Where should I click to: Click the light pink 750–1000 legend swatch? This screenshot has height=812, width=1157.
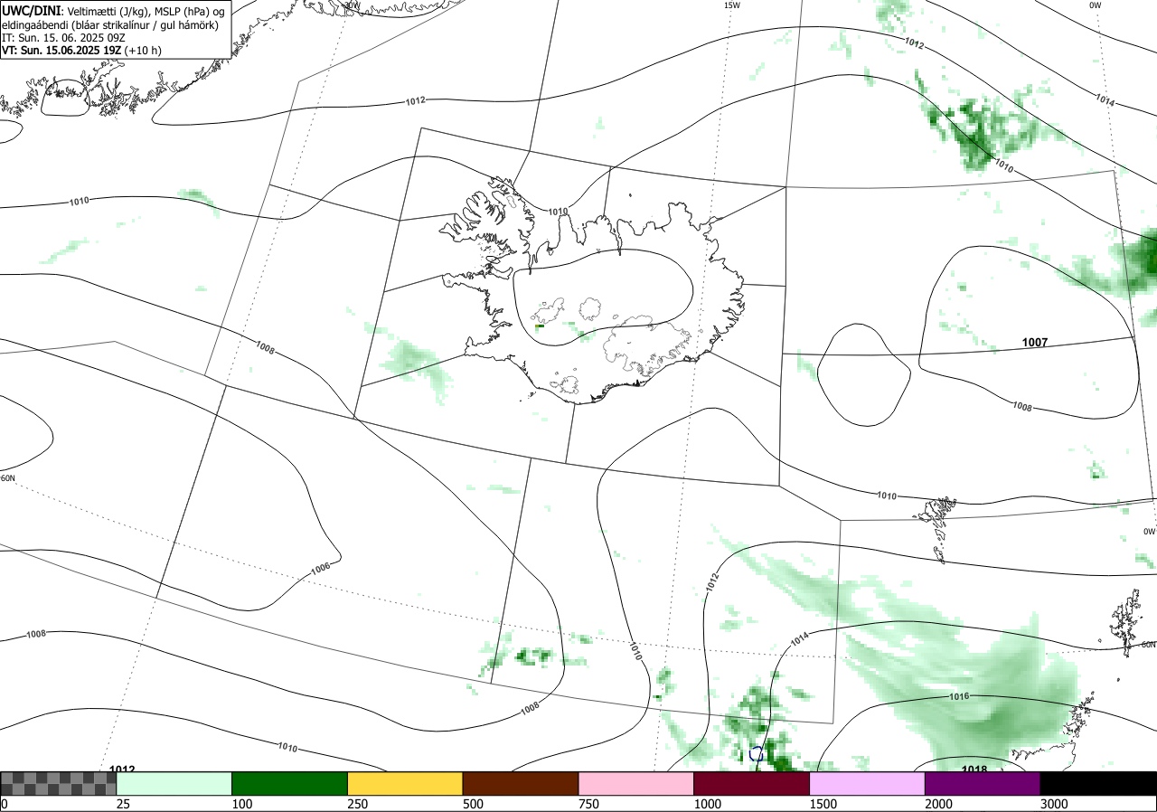click(636, 783)
